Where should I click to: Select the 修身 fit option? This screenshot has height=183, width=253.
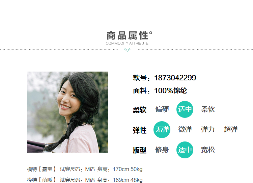(x=162, y=150)
